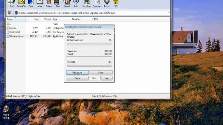Select the Windows Loader application file
223x125 pixels.
point(16,36)
